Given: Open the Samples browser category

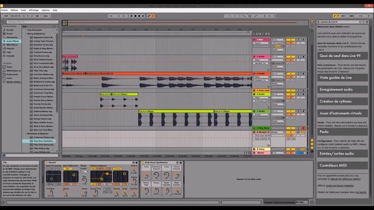Looking at the screenshot, I should click(x=11, y=56).
